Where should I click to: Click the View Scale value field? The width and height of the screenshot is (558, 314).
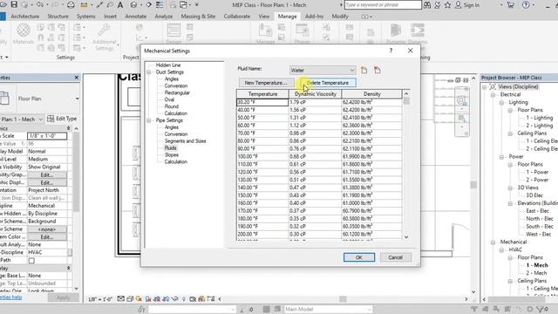47,136
